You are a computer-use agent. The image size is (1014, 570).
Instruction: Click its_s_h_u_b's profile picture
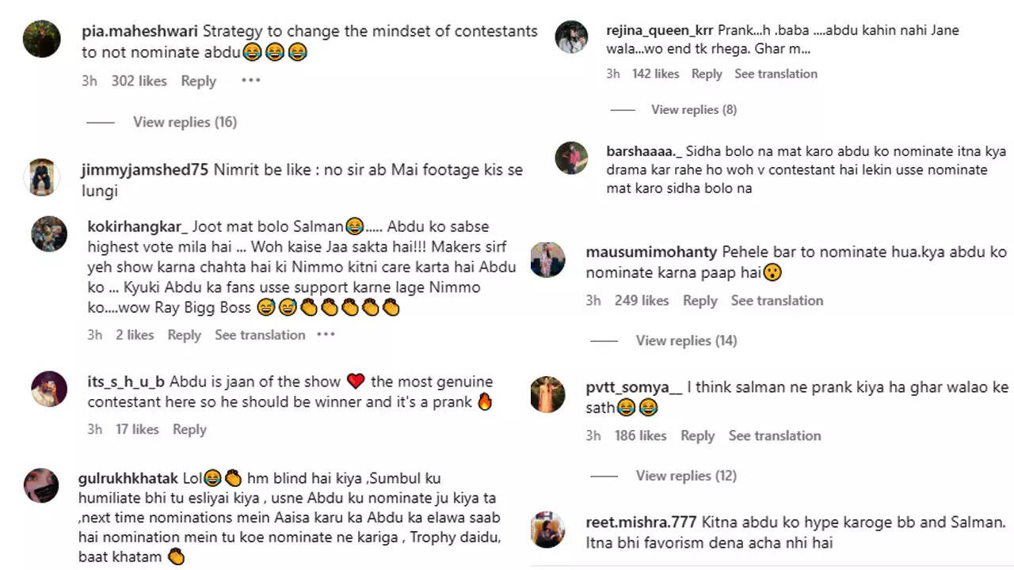(x=49, y=389)
